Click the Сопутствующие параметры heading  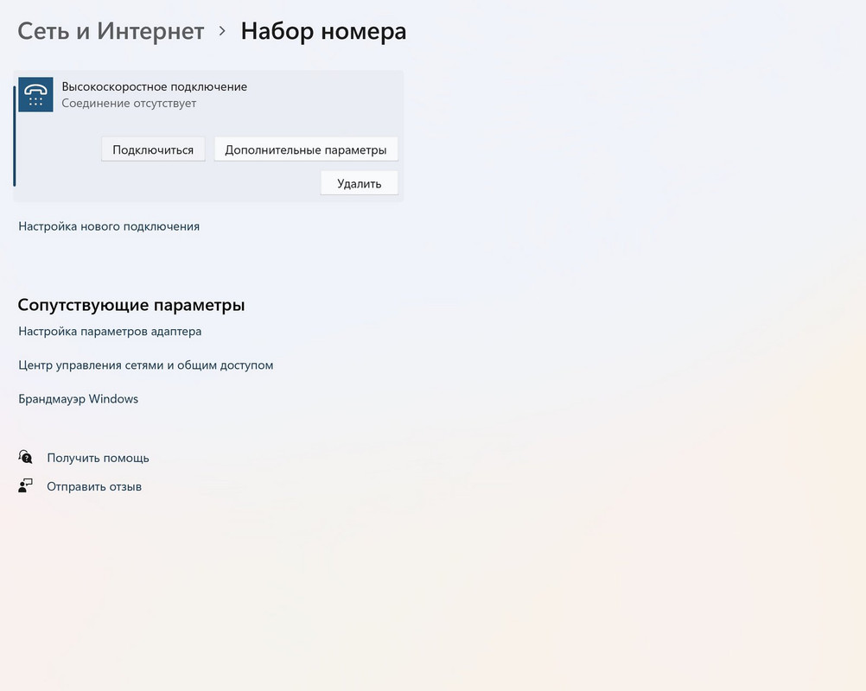coord(131,305)
